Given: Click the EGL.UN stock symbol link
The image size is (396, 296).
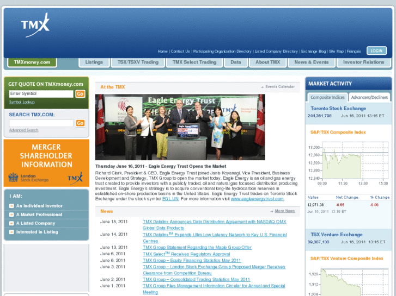Looking at the screenshot, I should click(x=170, y=199).
